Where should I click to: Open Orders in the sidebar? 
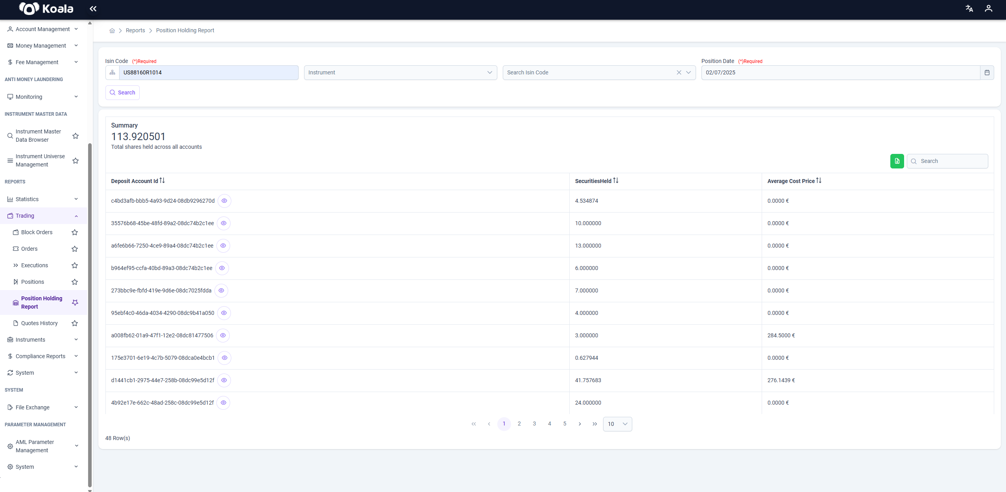tap(29, 249)
